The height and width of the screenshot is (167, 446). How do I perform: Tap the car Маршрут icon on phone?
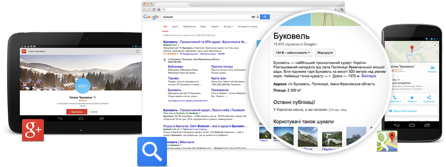click(432, 69)
